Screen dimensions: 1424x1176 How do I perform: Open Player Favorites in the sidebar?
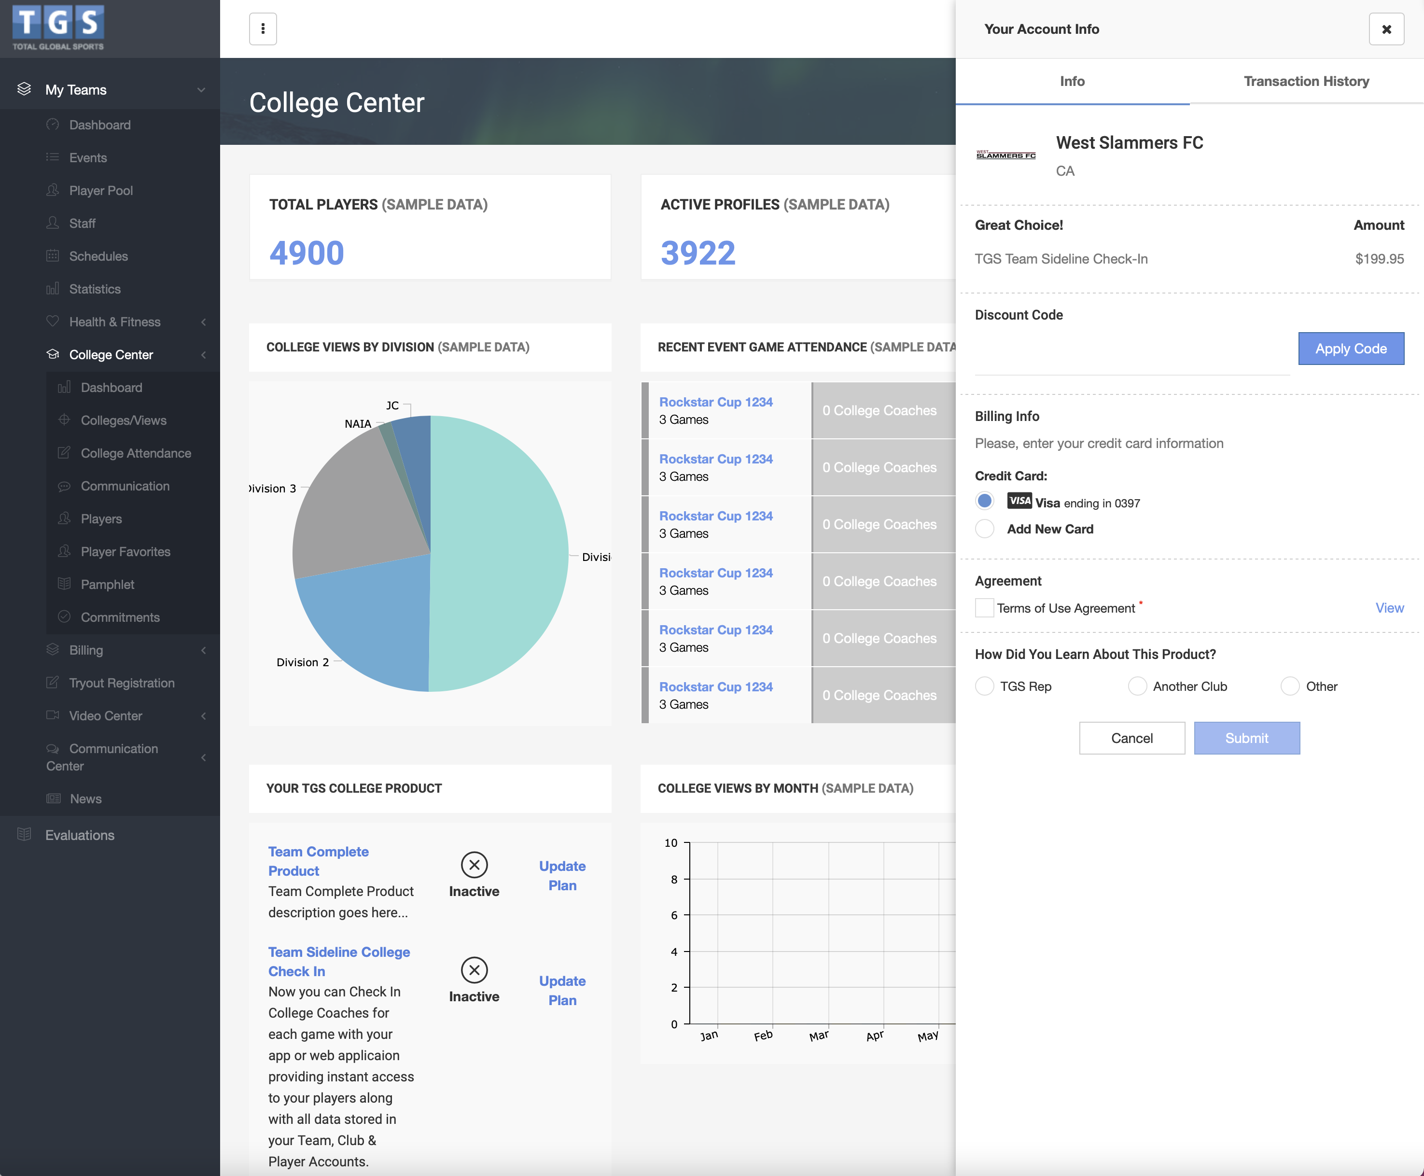(126, 551)
